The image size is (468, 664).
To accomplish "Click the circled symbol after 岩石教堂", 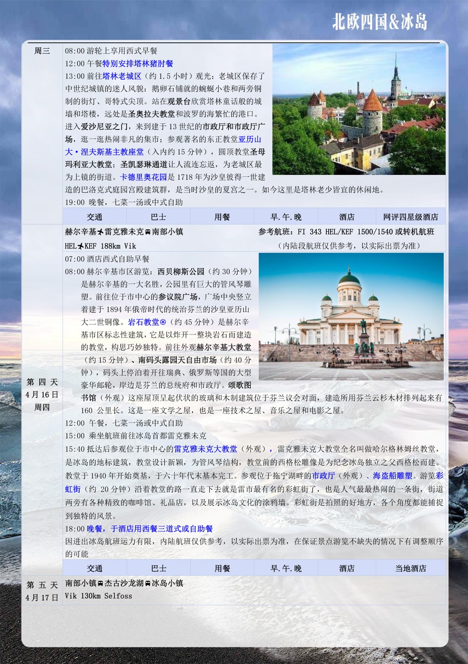I will click(163, 322).
